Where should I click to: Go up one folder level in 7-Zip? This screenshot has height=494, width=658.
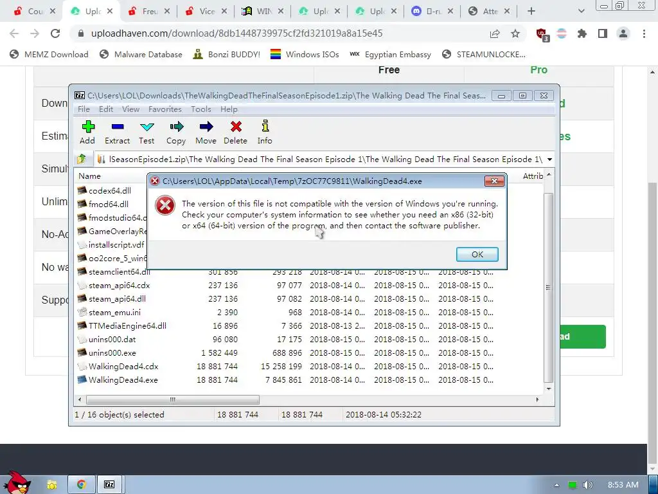pyautogui.click(x=82, y=160)
